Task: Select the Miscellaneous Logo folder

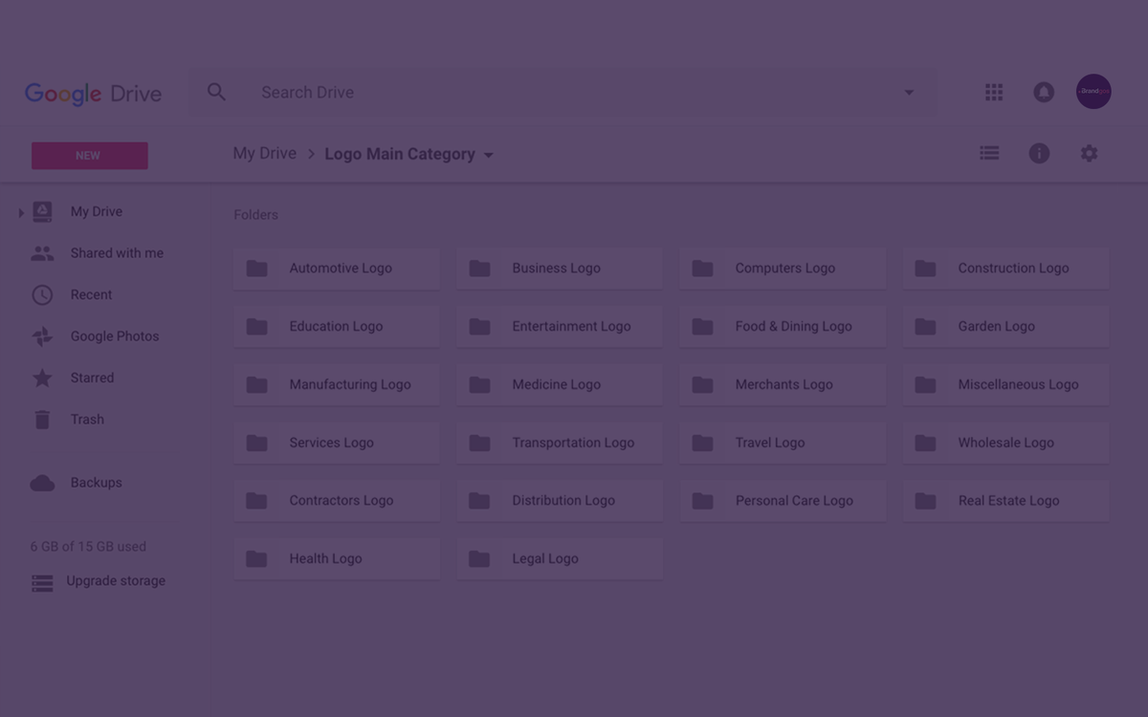Action: (x=1005, y=384)
